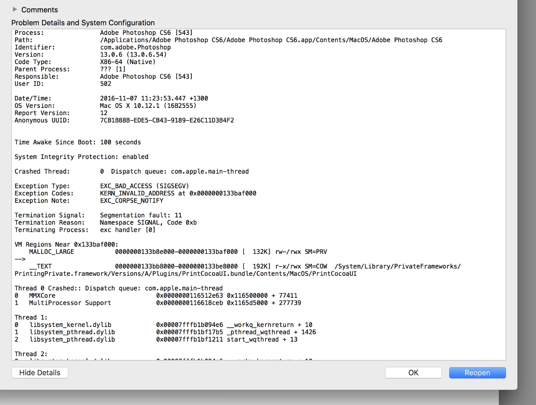Image resolution: width=536 pixels, height=405 pixels.
Task: Click the 'VM Regions Near 0x133baf000:' line
Action: (x=66, y=245)
